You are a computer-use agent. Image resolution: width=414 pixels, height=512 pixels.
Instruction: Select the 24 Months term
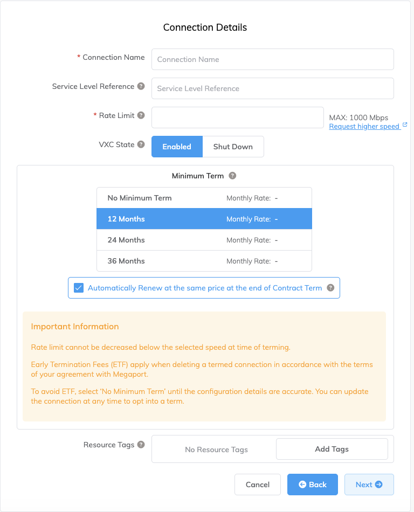tap(204, 240)
